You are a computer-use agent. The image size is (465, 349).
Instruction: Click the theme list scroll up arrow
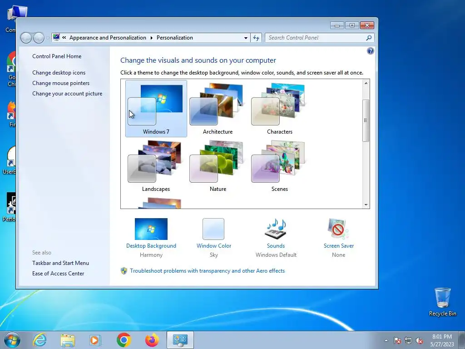(366, 83)
